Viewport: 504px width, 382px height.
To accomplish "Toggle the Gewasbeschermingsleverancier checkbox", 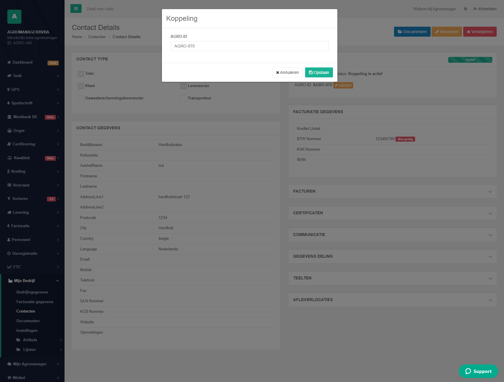I will pyautogui.click(x=81, y=98).
